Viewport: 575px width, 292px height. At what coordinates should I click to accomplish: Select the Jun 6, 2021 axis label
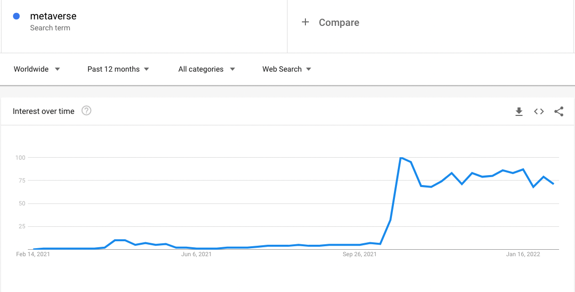tap(196, 254)
